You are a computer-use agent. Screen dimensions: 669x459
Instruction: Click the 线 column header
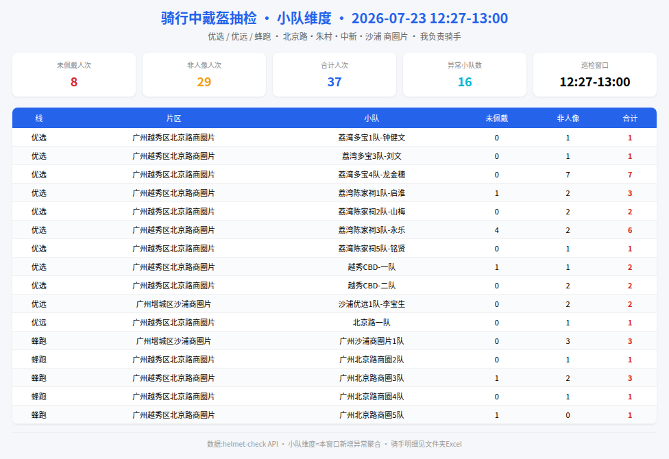pos(39,118)
